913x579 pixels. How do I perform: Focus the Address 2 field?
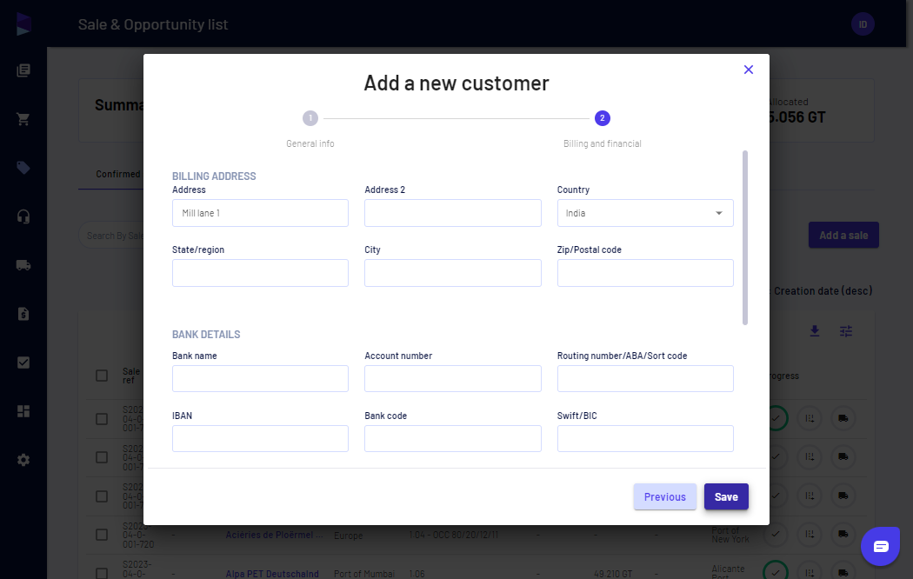coord(452,213)
